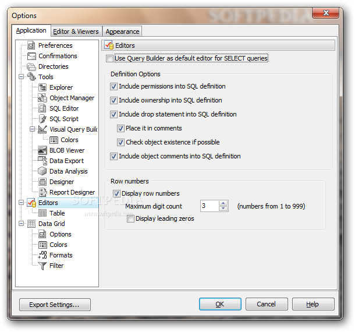Screen dimensions: 355x332
Task: Select the Table tree item label
Action: pos(57,213)
